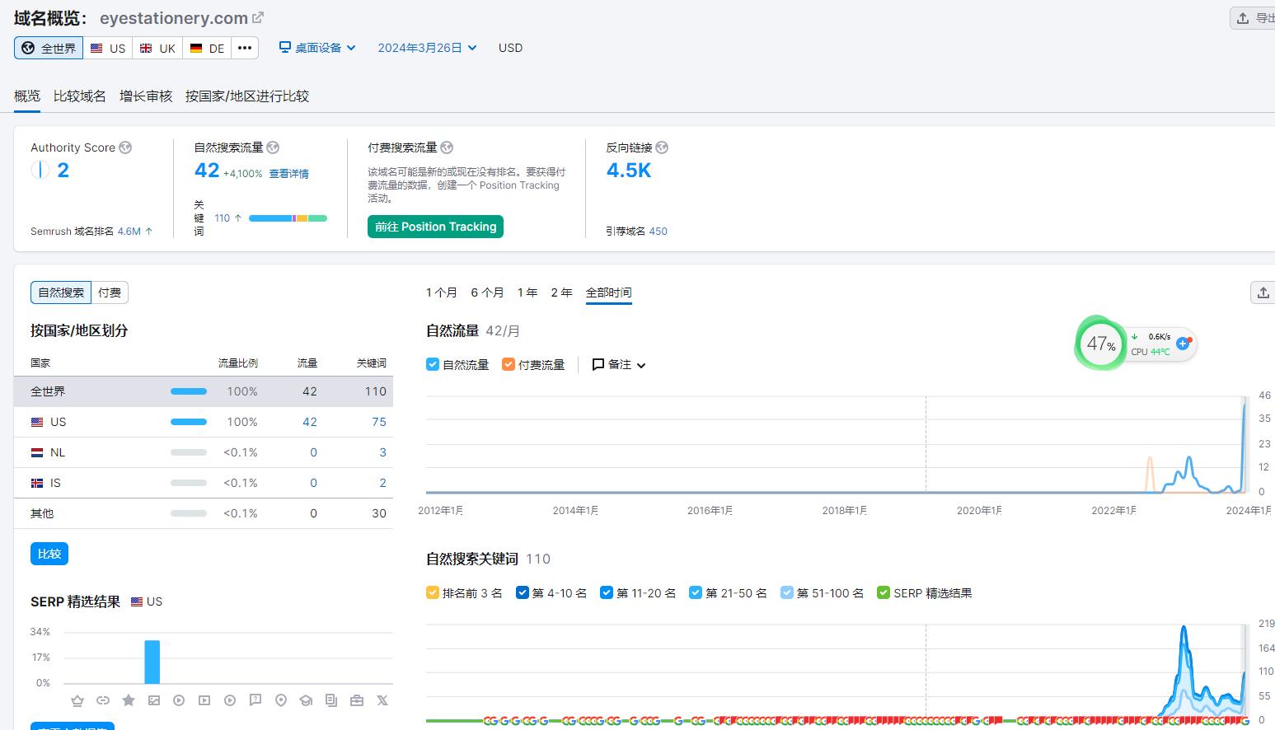
Task: Click the star reviews SERP icon
Action: click(129, 700)
